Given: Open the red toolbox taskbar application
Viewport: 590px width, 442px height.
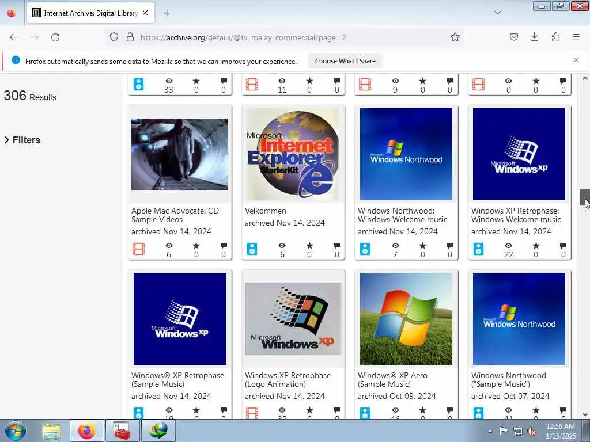Looking at the screenshot, I should tap(122, 431).
